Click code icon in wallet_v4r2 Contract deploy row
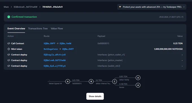 [x=9, y=66]
